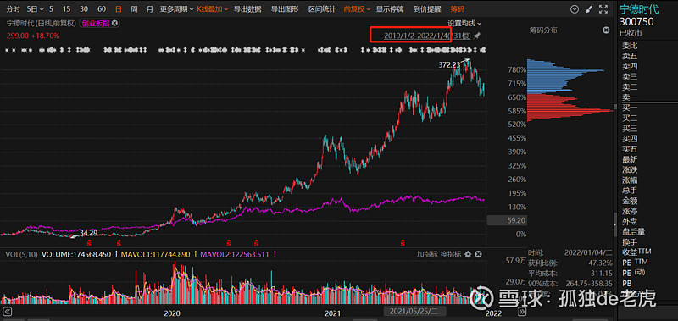Switch to 日 daily K-line period

tap(119, 8)
